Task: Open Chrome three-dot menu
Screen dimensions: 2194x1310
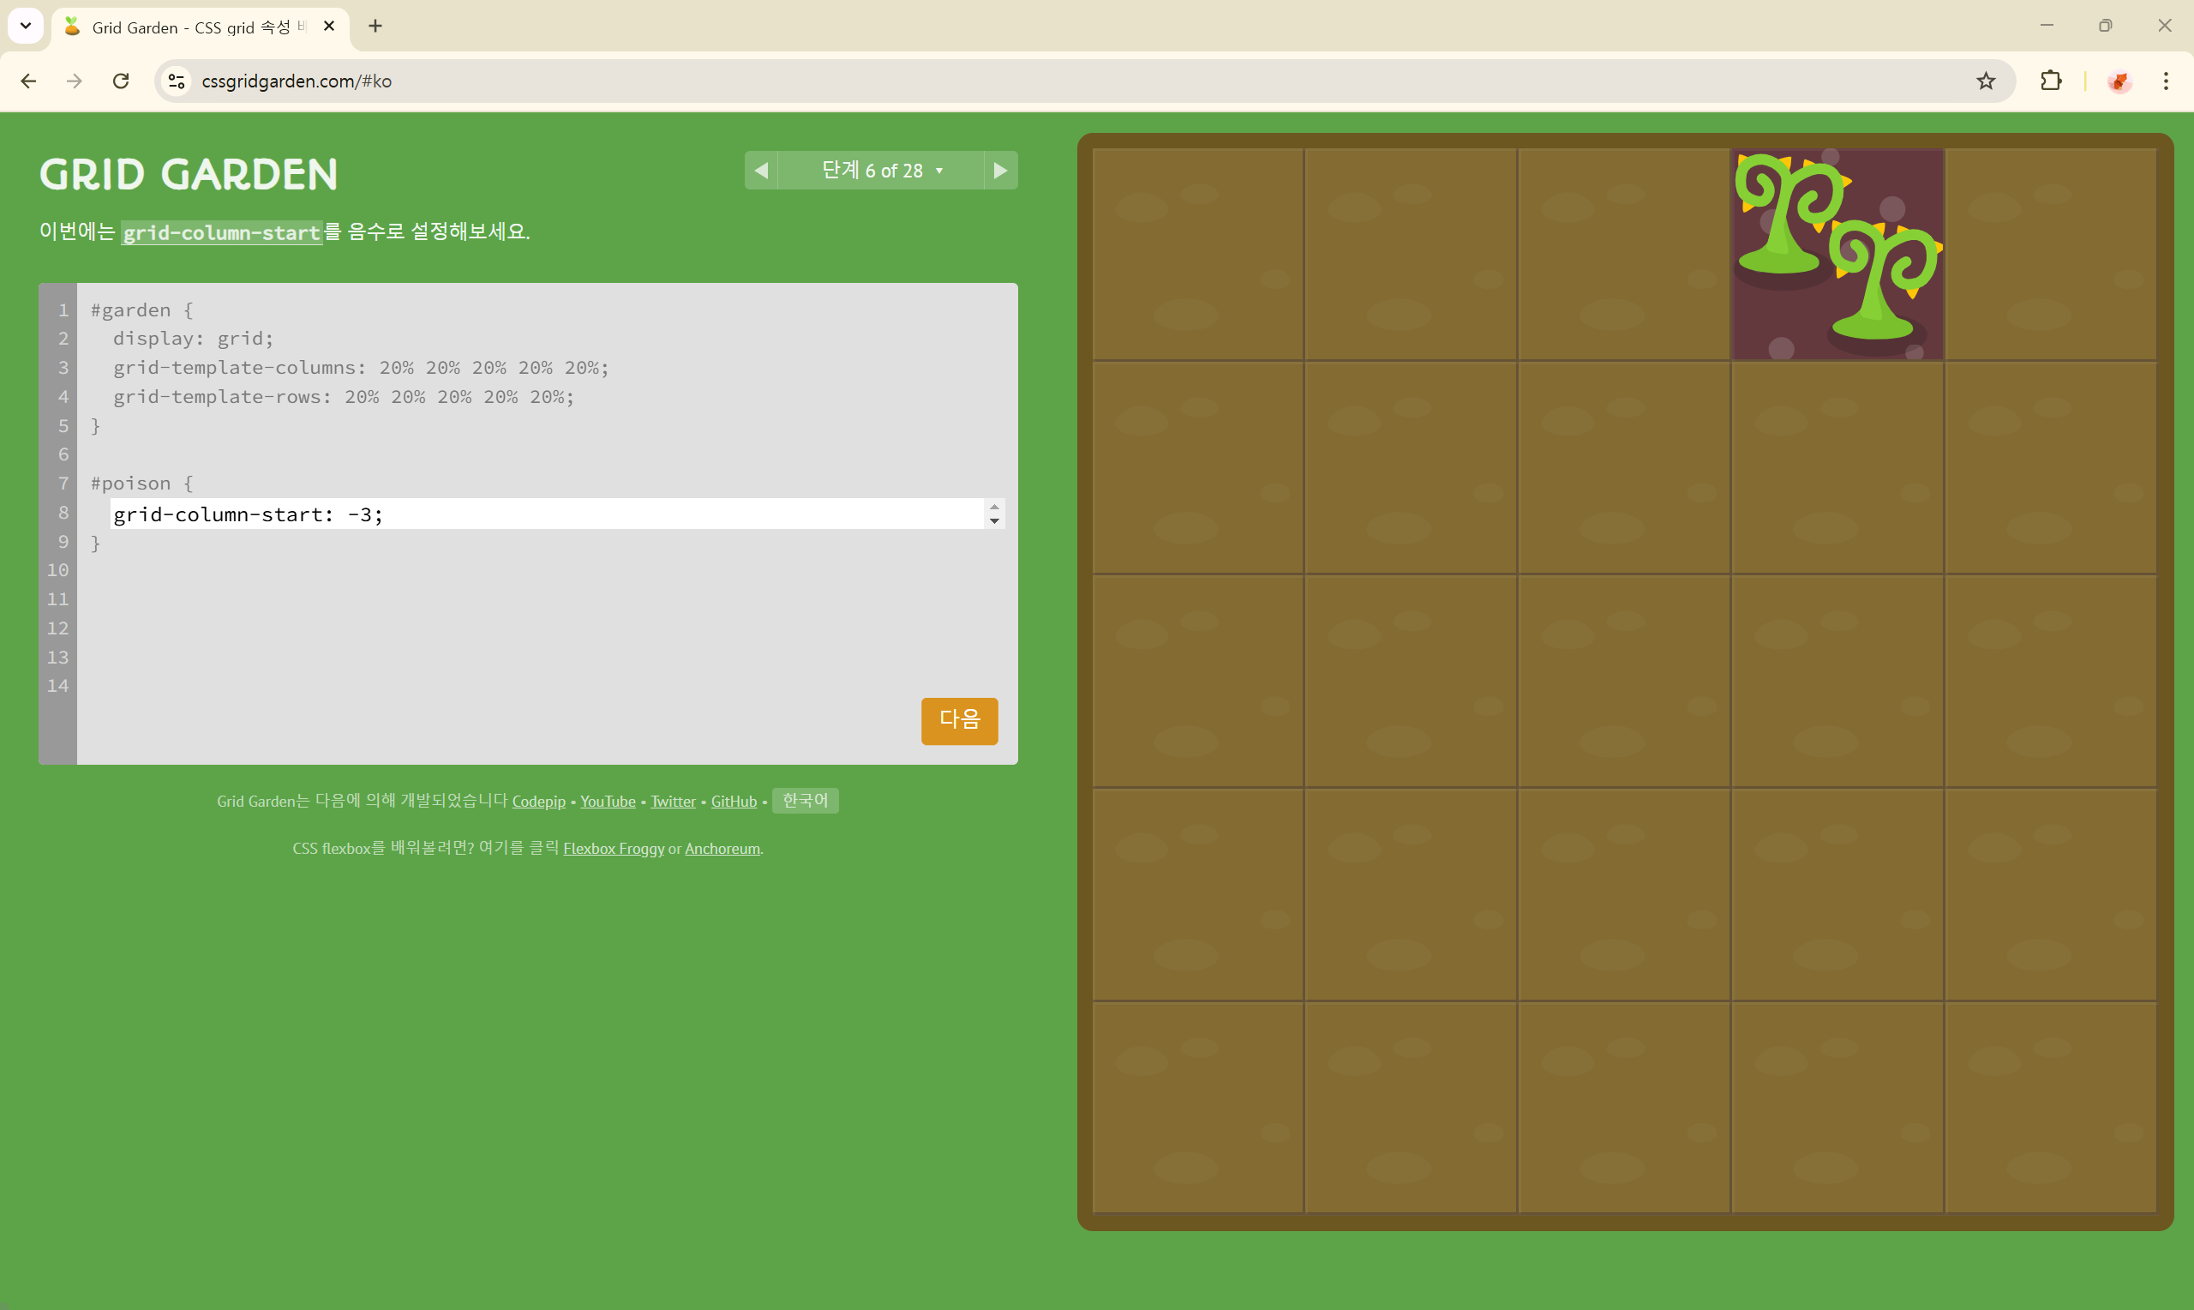Action: click(2165, 81)
